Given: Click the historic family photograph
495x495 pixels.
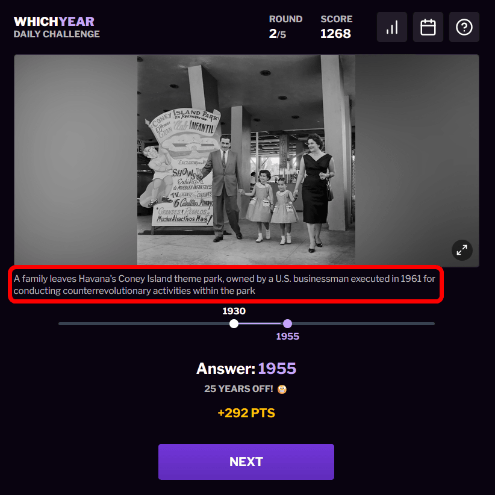Looking at the screenshot, I should [x=246, y=160].
